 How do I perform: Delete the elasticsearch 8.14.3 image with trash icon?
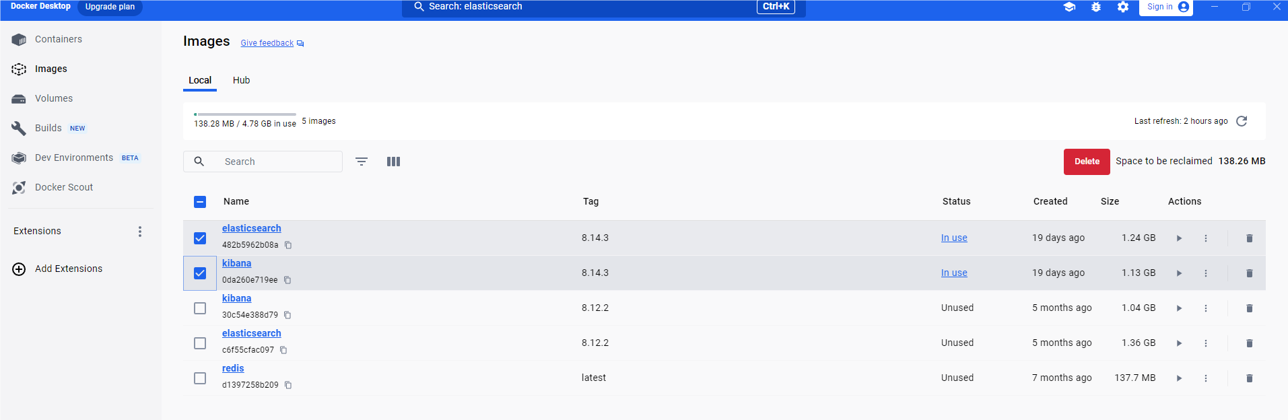(1250, 238)
